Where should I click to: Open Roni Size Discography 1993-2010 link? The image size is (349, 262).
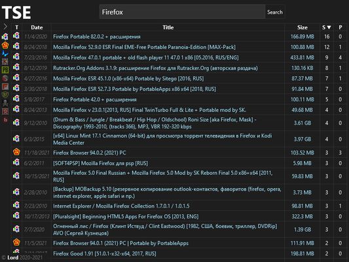coord(155,123)
